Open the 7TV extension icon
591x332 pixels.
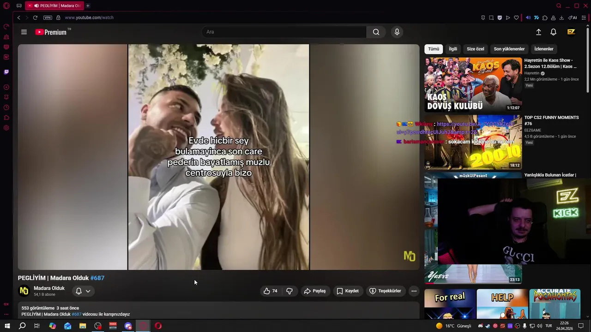(537, 18)
